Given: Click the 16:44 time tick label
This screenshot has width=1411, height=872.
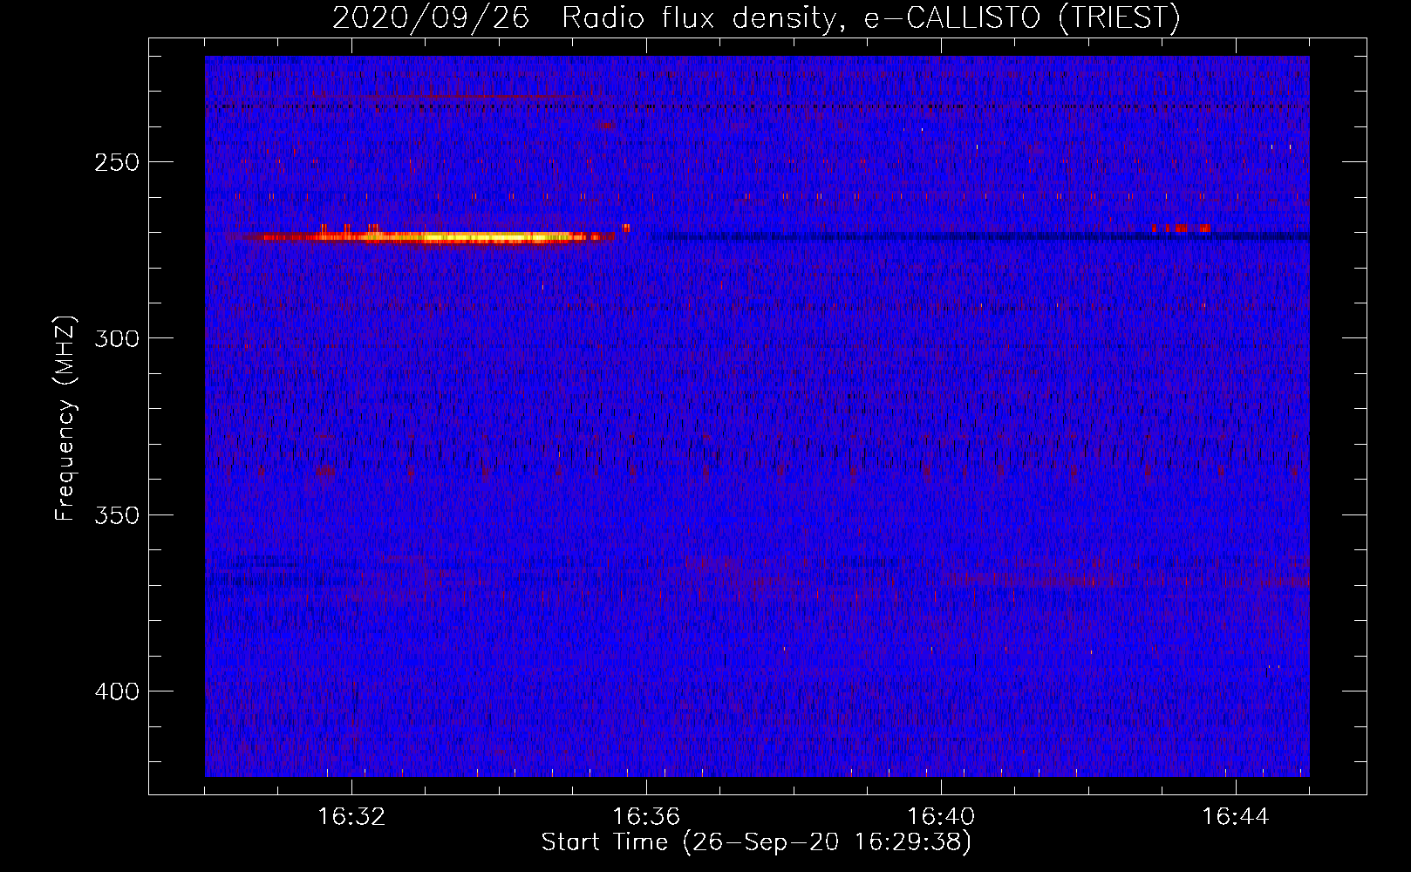Looking at the screenshot, I should pyautogui.click(x=1236, y=817).
